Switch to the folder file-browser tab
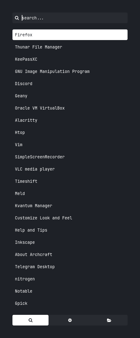Viewport: 140px width, 338px height. click(109, 320)
